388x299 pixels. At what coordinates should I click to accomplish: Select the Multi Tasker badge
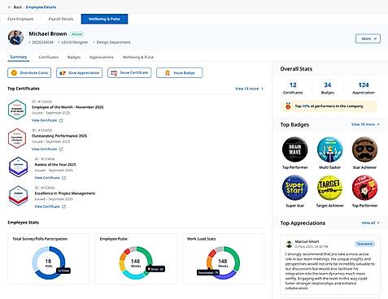click(329, 149)
